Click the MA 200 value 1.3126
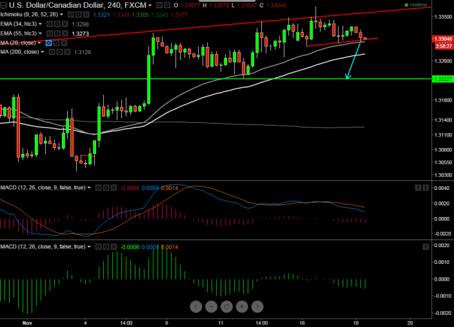Viewport: 454px width, 327px height. tap(83, 52)
